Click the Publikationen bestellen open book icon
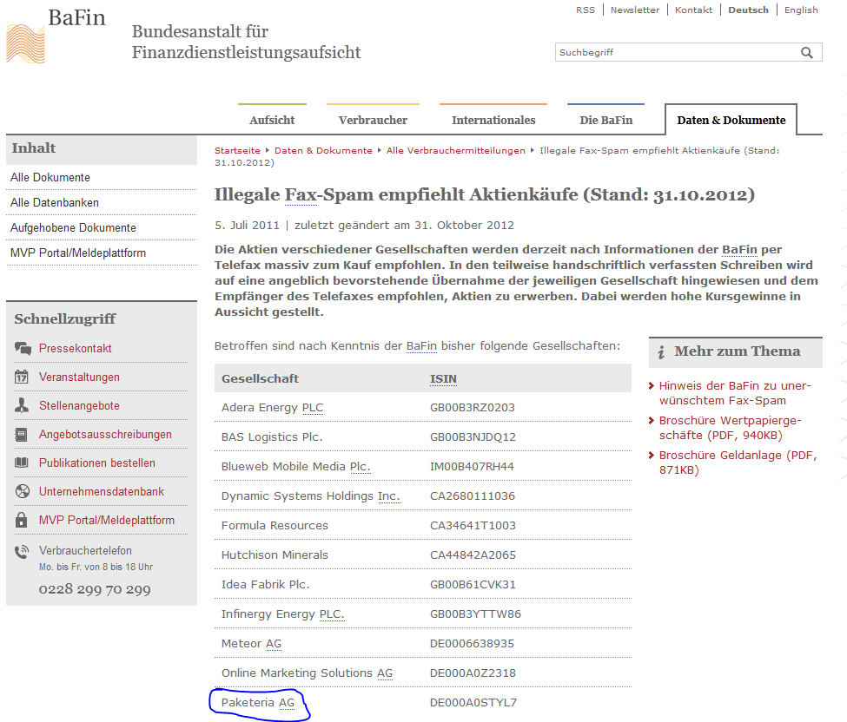The image size is (847, 722). [20, 464]
